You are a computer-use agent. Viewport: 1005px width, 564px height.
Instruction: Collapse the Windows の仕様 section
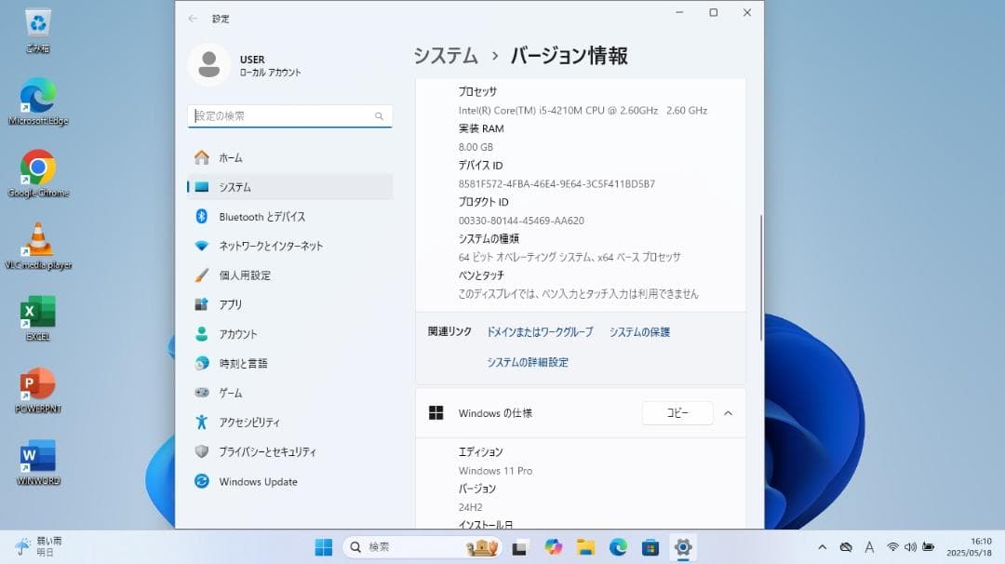pos(728,413)
